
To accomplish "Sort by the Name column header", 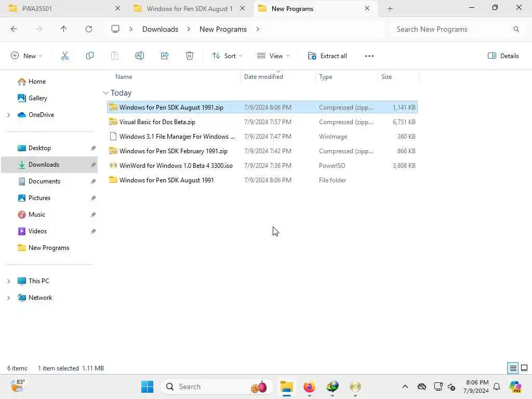I will click(124, 77).
